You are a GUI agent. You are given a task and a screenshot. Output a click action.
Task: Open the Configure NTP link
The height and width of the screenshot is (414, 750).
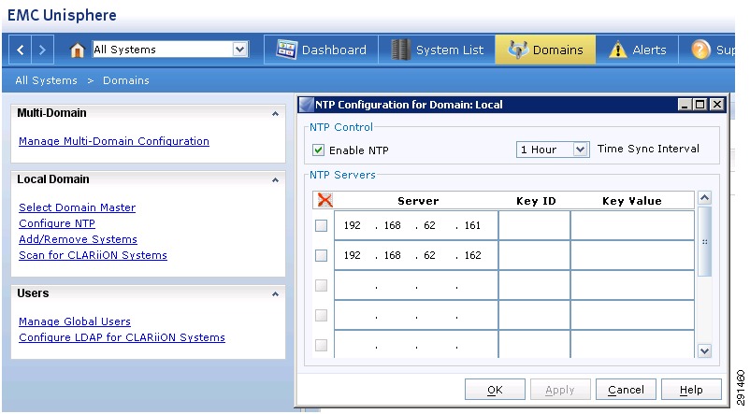tap(57, 223)
